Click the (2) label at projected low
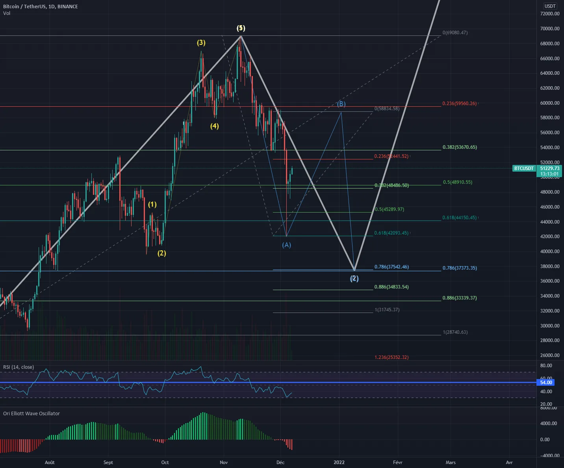Screen dimensions: 564x468 point(354,278)
